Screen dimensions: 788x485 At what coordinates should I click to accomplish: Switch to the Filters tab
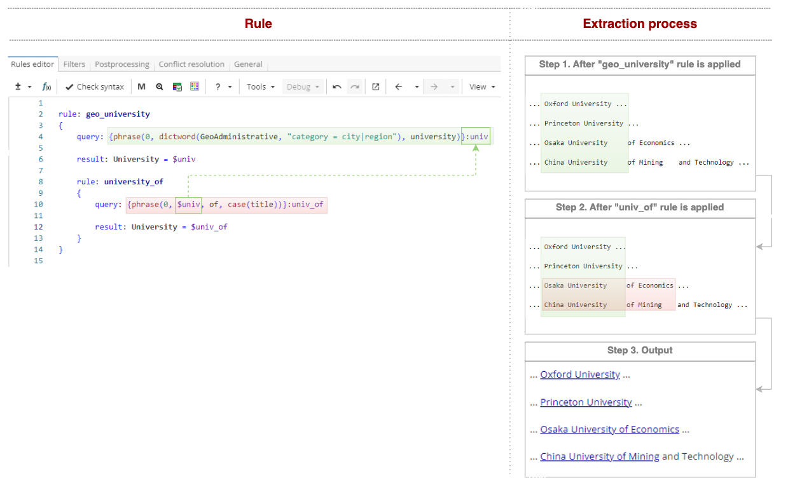(74, 64)
